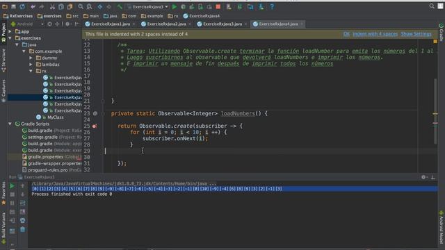445x250 pixels.
Task: Click the orange inspection status square
Action: click(x=435, y=42)
